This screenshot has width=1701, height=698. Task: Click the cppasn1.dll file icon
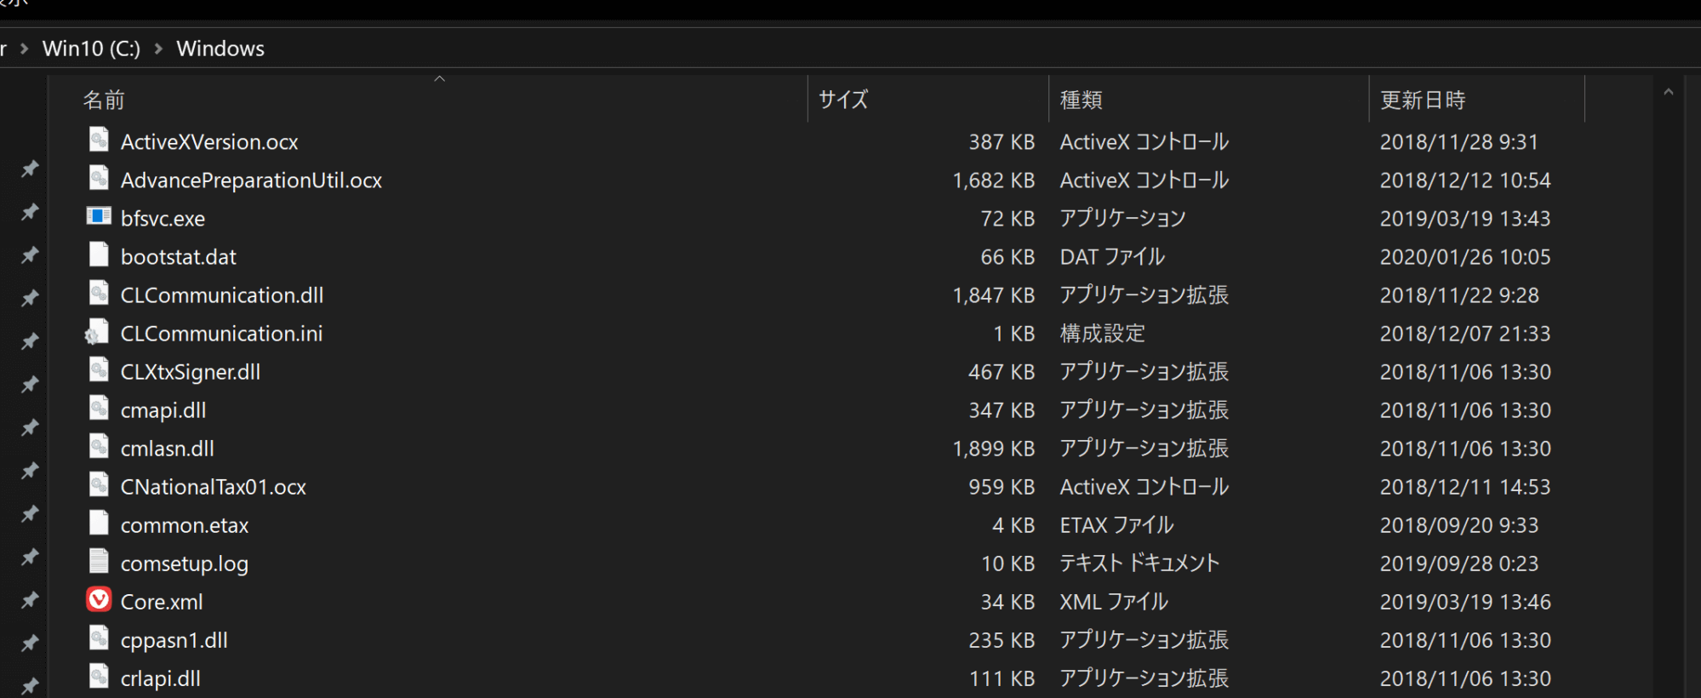click(99, 638)
